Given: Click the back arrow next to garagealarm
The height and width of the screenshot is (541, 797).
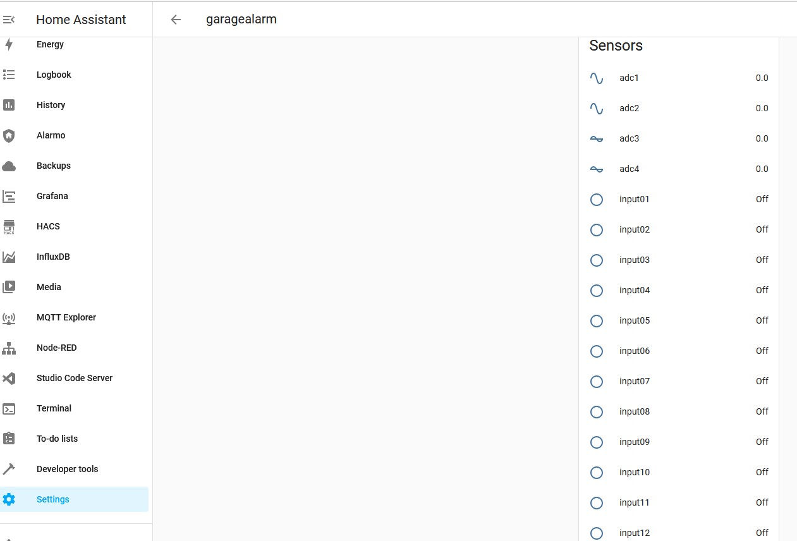Looking at the screenshot, I should pyautogui.click(x=176, y=20).
